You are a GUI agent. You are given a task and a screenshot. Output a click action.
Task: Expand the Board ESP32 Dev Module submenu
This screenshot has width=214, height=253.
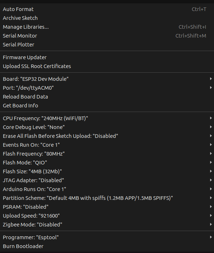click(107, 79)
